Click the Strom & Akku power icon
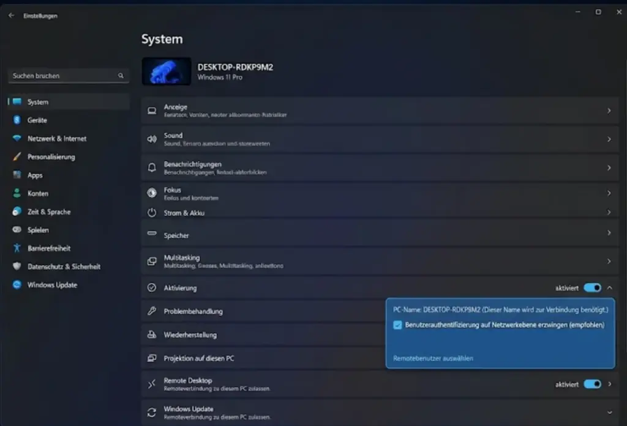The image size is (627, 426). [x=152, y=213]
